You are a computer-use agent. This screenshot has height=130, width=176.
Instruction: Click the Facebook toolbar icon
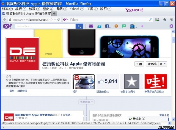108,26
